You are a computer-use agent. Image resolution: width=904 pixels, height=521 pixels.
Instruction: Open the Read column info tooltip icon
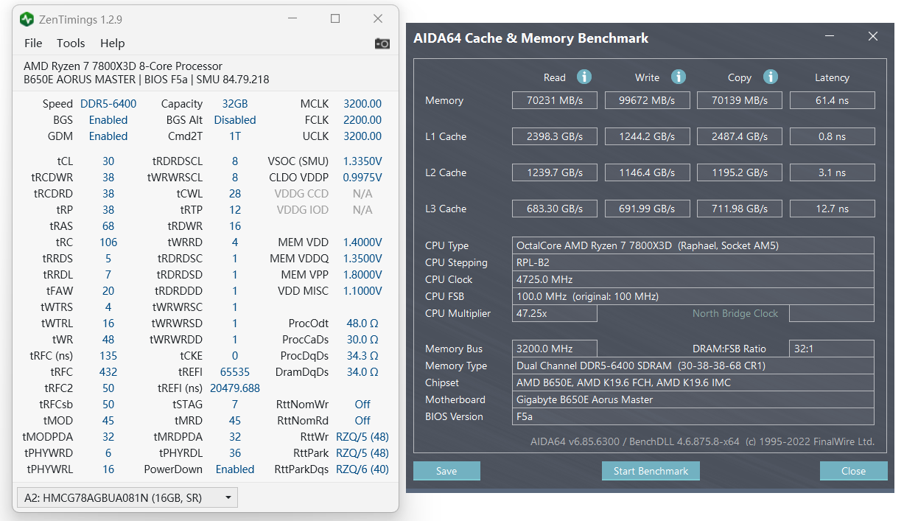[x=583, y=77]
